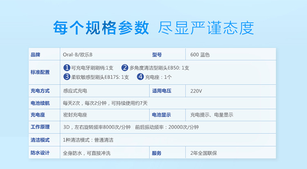The width and height of the screenshot is (307, 169).
Task: Click the 服务 label
Action: 157,153
